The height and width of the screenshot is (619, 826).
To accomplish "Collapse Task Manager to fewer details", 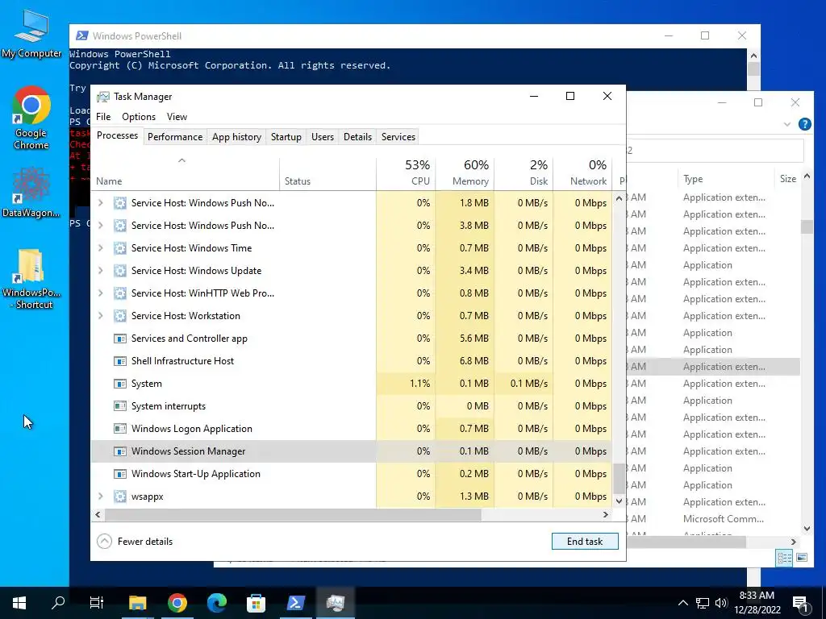I will tap(135, 541).
